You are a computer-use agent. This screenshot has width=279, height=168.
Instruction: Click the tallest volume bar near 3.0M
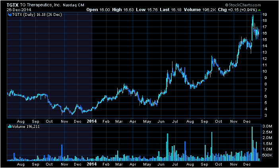[x=252, y=144]
